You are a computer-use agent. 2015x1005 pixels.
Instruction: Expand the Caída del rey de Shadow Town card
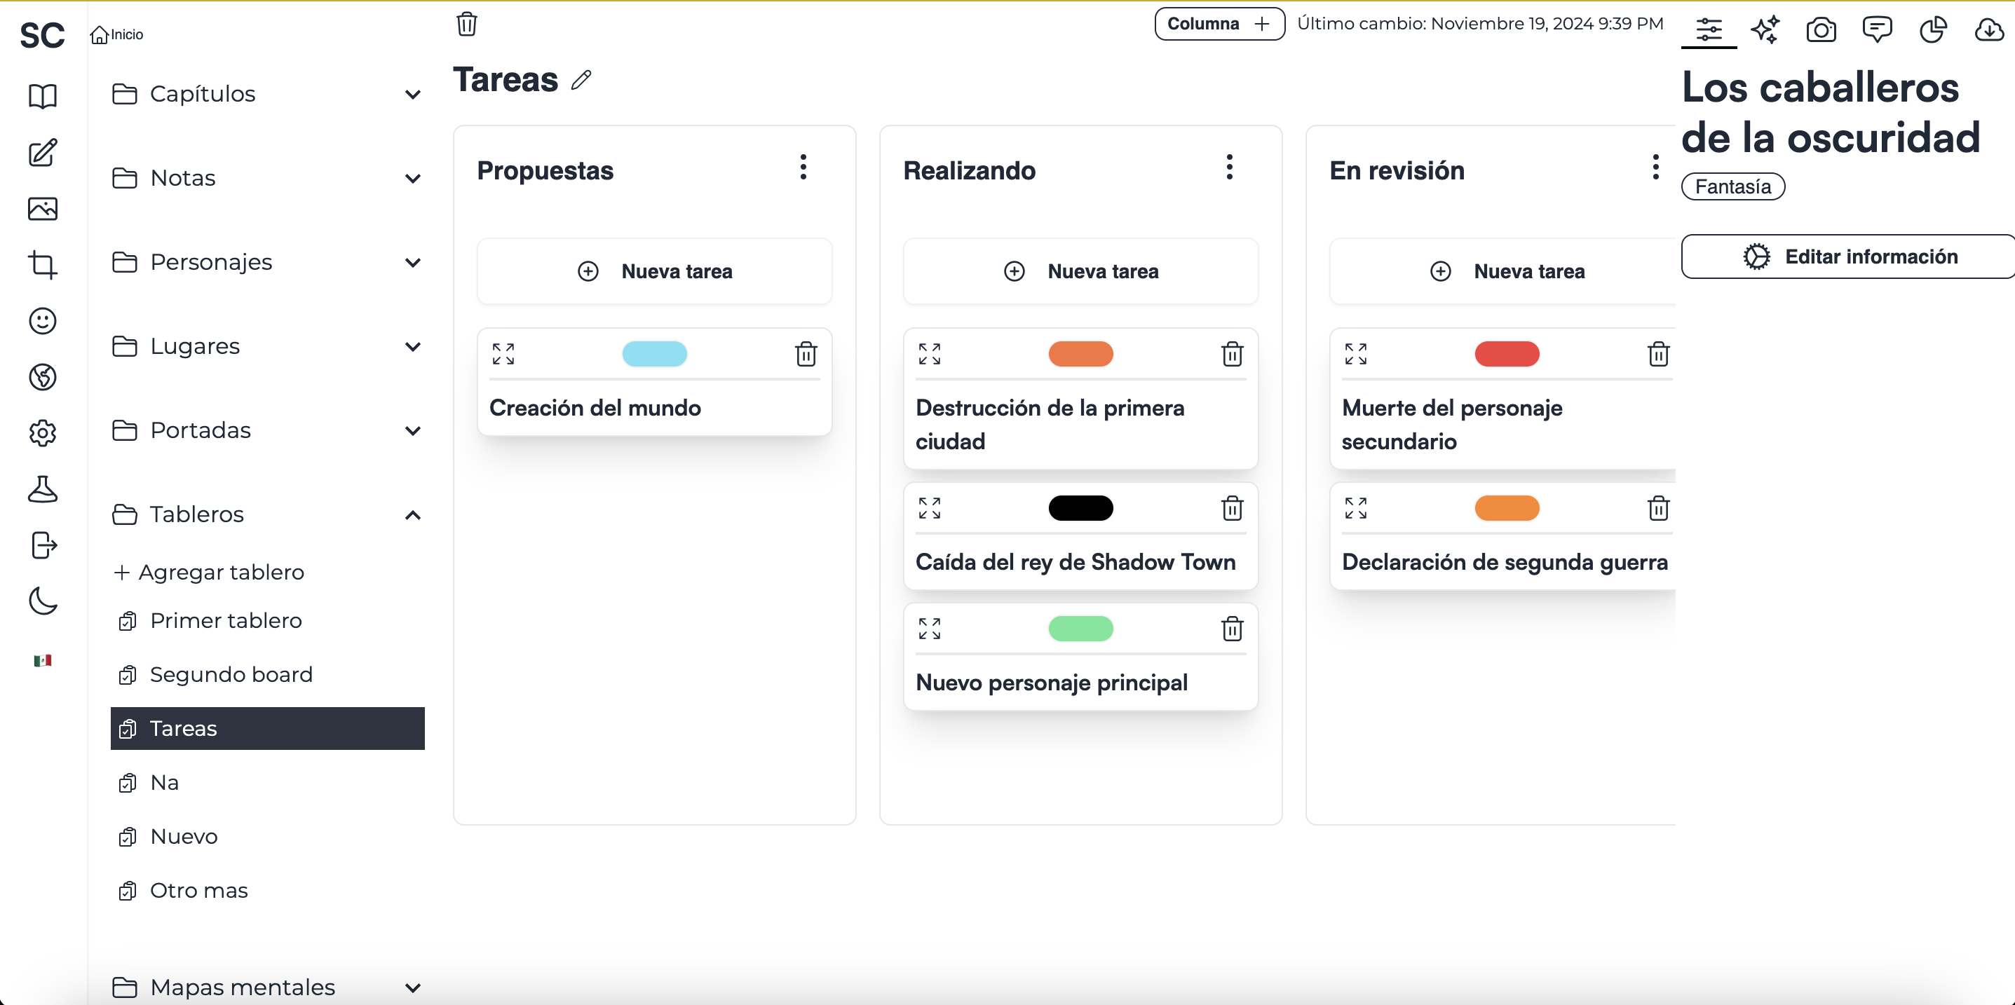click(x=929, y=508)
